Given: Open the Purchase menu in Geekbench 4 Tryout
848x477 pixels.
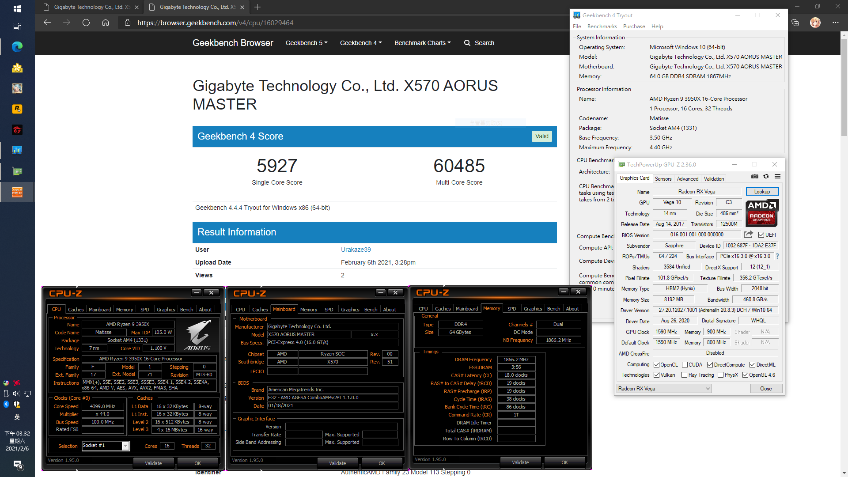Looking at the screenshot, I should coord(634,26).
